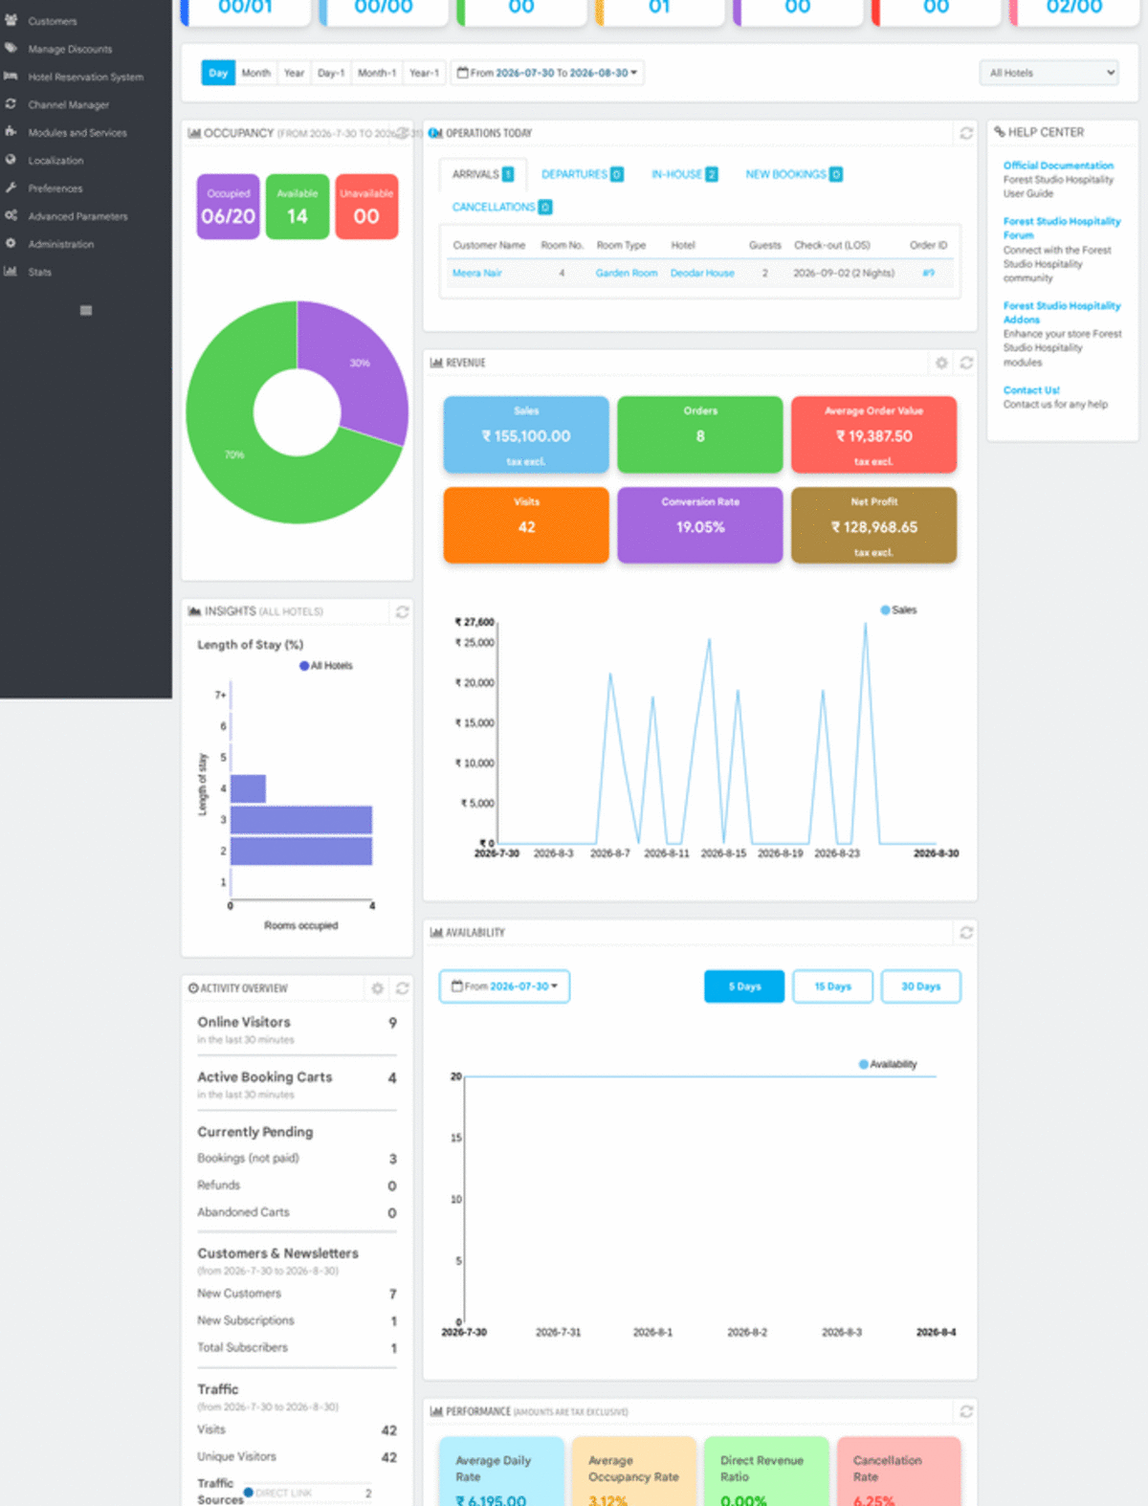Open Advanced Parameters gears icon

(x=11, y=215)
